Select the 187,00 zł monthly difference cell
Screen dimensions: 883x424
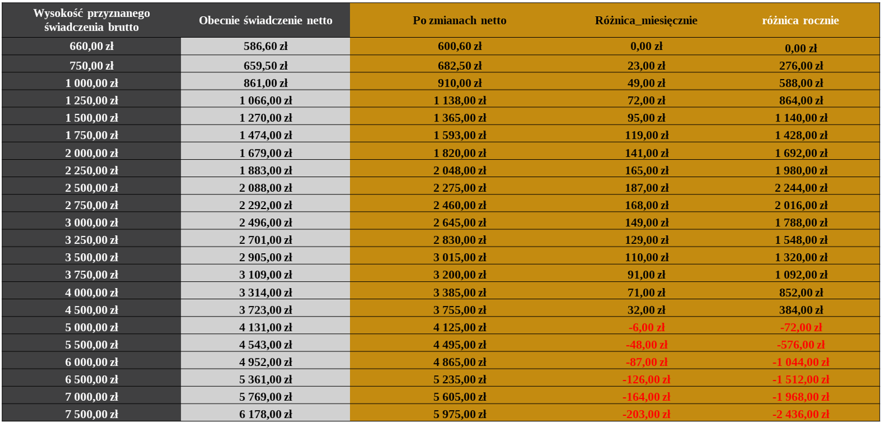coord(646,188)
